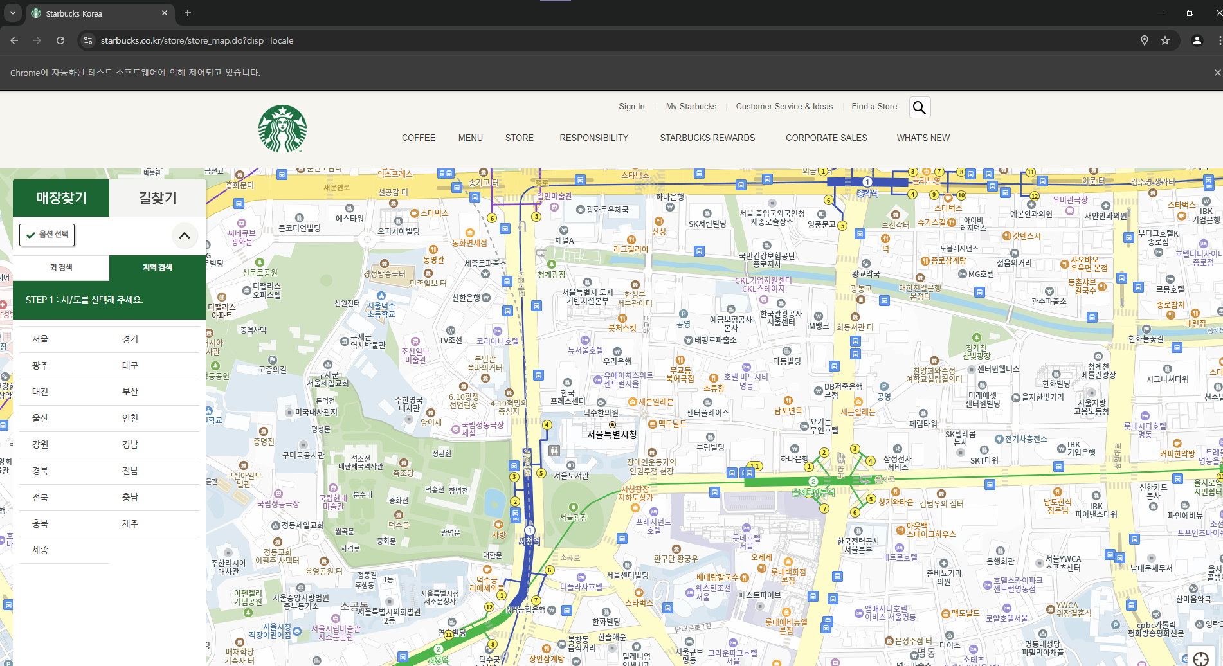Click the 종각역 line 1 marker
1223x666 pixels.
click(867, 182)
